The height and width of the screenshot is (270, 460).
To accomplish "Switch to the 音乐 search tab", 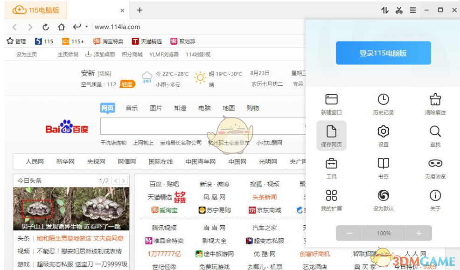I will click(131, 108).
